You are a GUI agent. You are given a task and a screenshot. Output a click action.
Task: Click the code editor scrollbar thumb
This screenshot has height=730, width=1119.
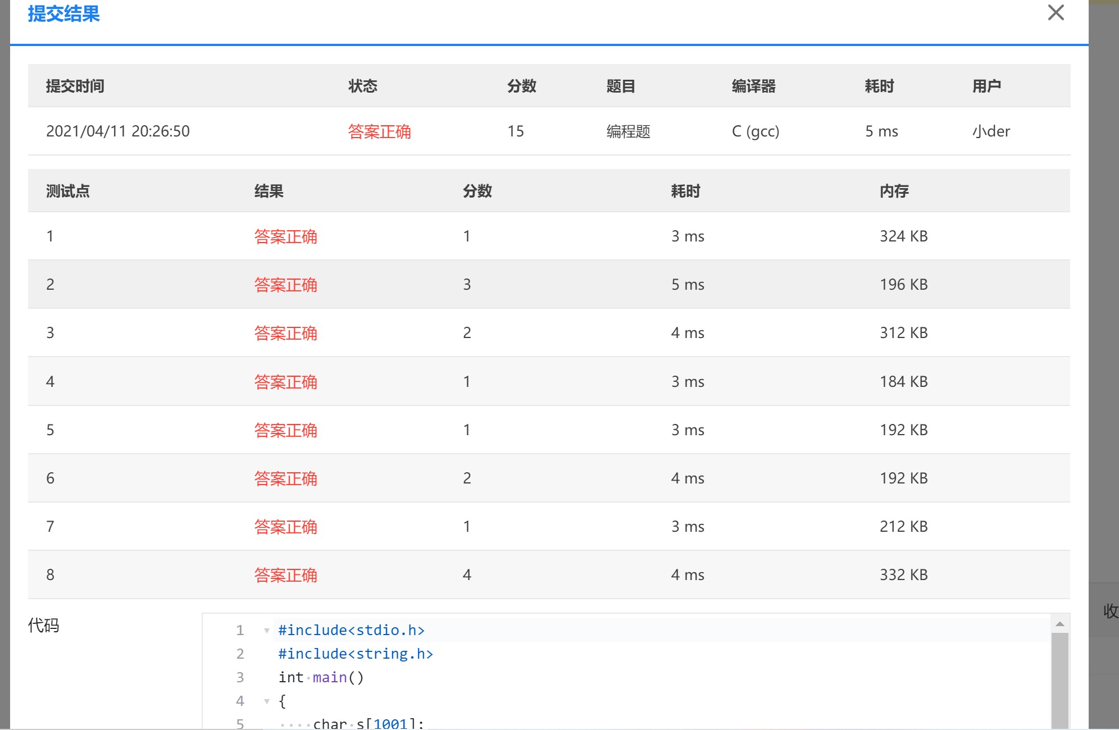coord(1059,679)
